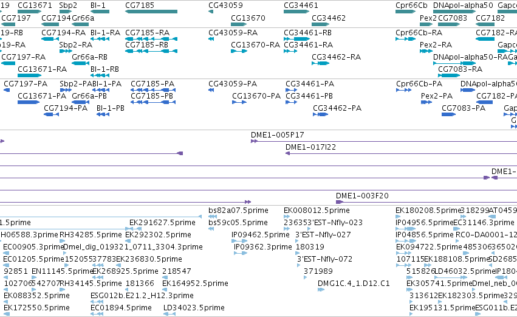Click the CG7185-RA transcript
The height and width of the screenshot is (317, 517).
(x=151, y=39)
